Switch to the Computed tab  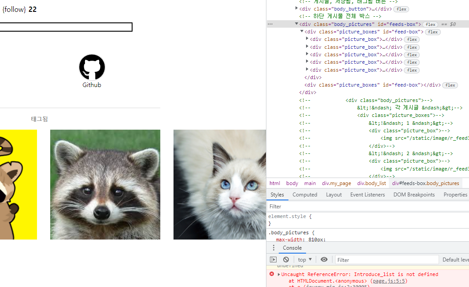coord(305,195)
